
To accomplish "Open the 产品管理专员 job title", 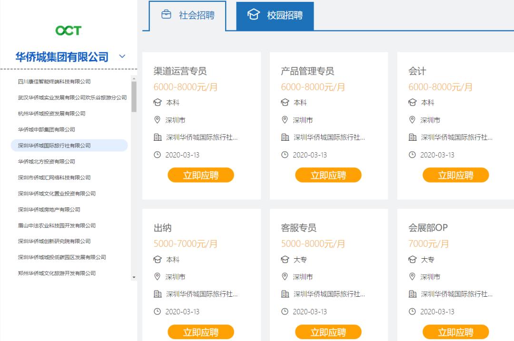I will pos(307,71).
